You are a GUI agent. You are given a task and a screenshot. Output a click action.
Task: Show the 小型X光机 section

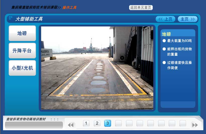(x=22, y=68)
